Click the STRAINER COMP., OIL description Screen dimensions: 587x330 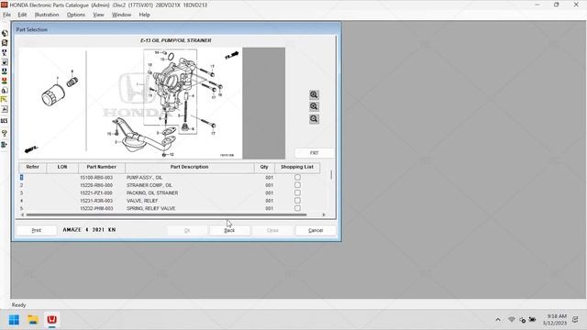click(150, 185)
